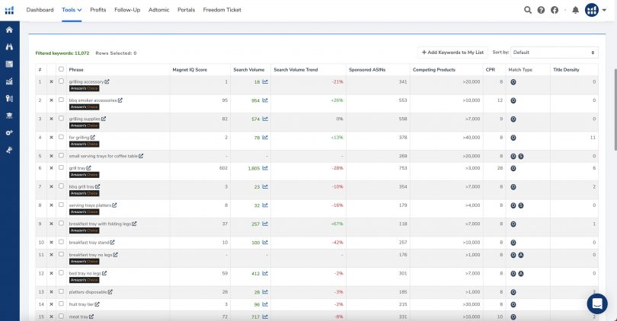Open the Freedom Ticket menu item

point(222,10)
